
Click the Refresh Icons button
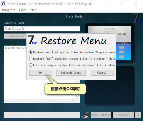tap(71, 73)
